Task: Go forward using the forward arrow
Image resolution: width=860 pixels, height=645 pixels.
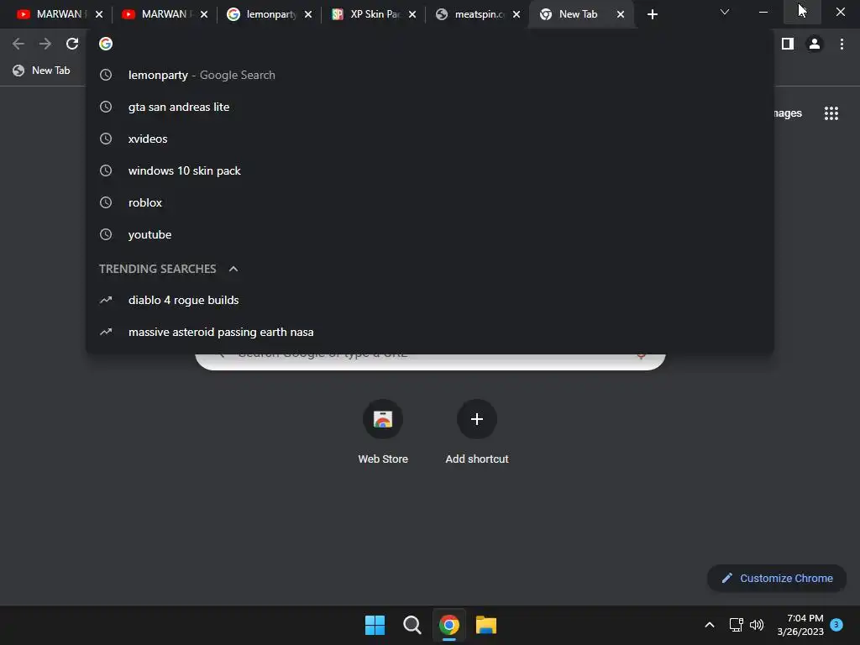Action: (x=45, y=44)
